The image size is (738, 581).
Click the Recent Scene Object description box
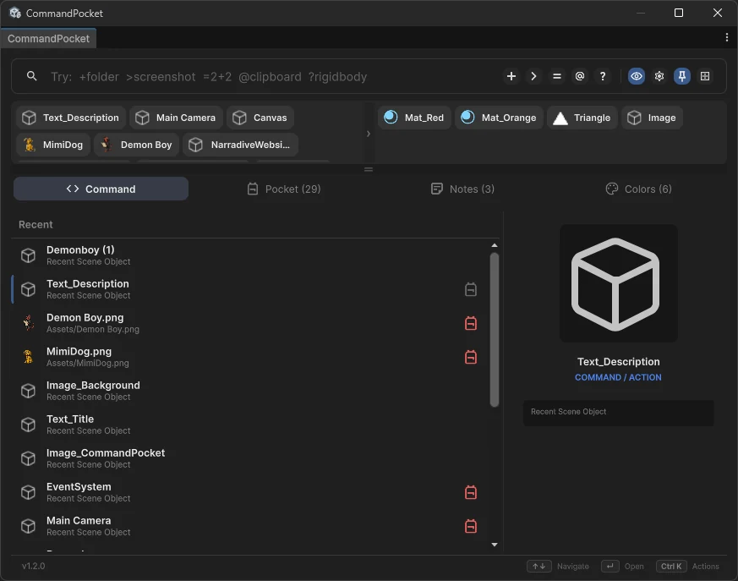619,413
